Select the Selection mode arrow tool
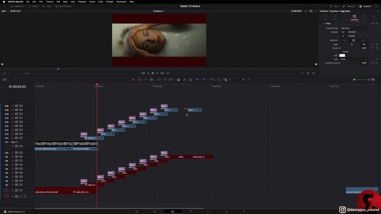381x214 pixels. tap(133, 80)
